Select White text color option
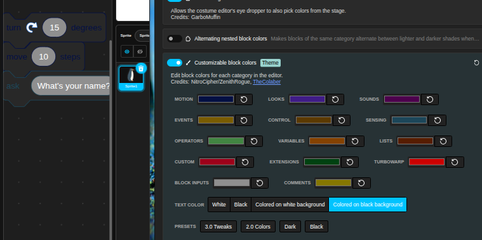Screen dimensions: 482x240 [x=219, y=205]
